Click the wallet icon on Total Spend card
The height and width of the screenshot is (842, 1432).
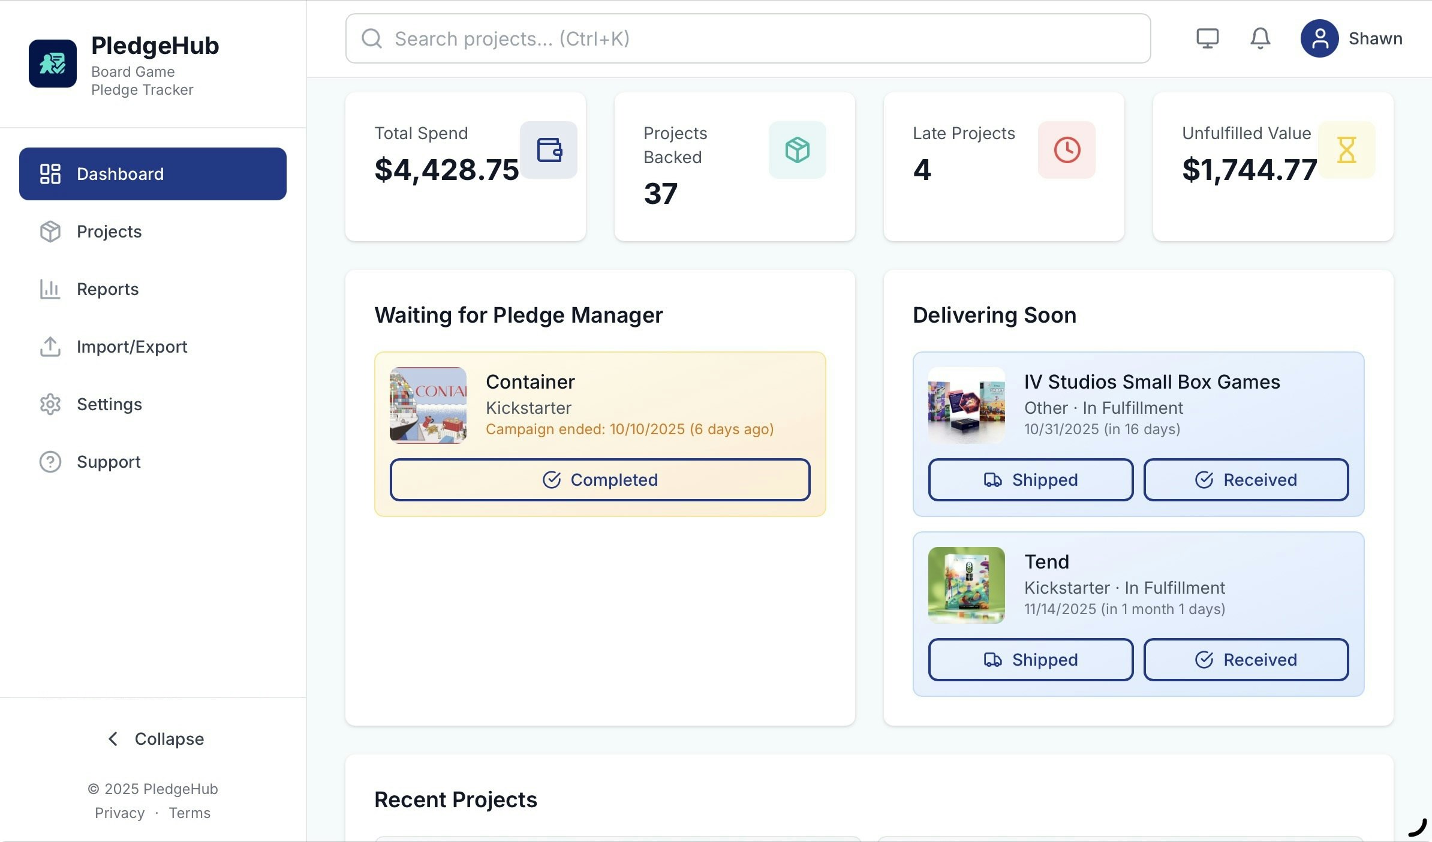click(x=549, y=151)
